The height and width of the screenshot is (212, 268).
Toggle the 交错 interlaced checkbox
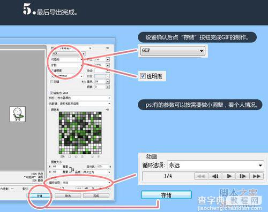[x=51, y=82]
